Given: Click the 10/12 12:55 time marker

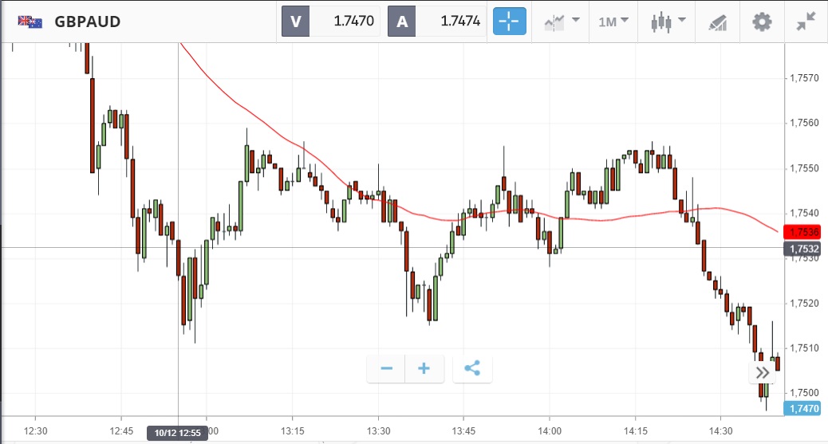Looking at the screenshot, I should 177,433.
